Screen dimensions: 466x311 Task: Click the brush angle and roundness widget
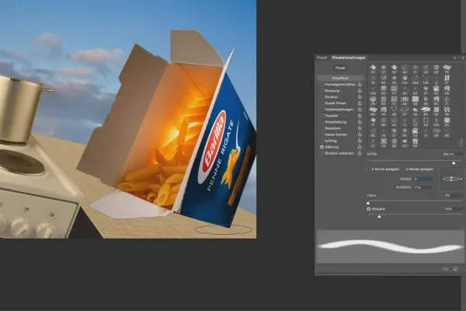[452, 179]
